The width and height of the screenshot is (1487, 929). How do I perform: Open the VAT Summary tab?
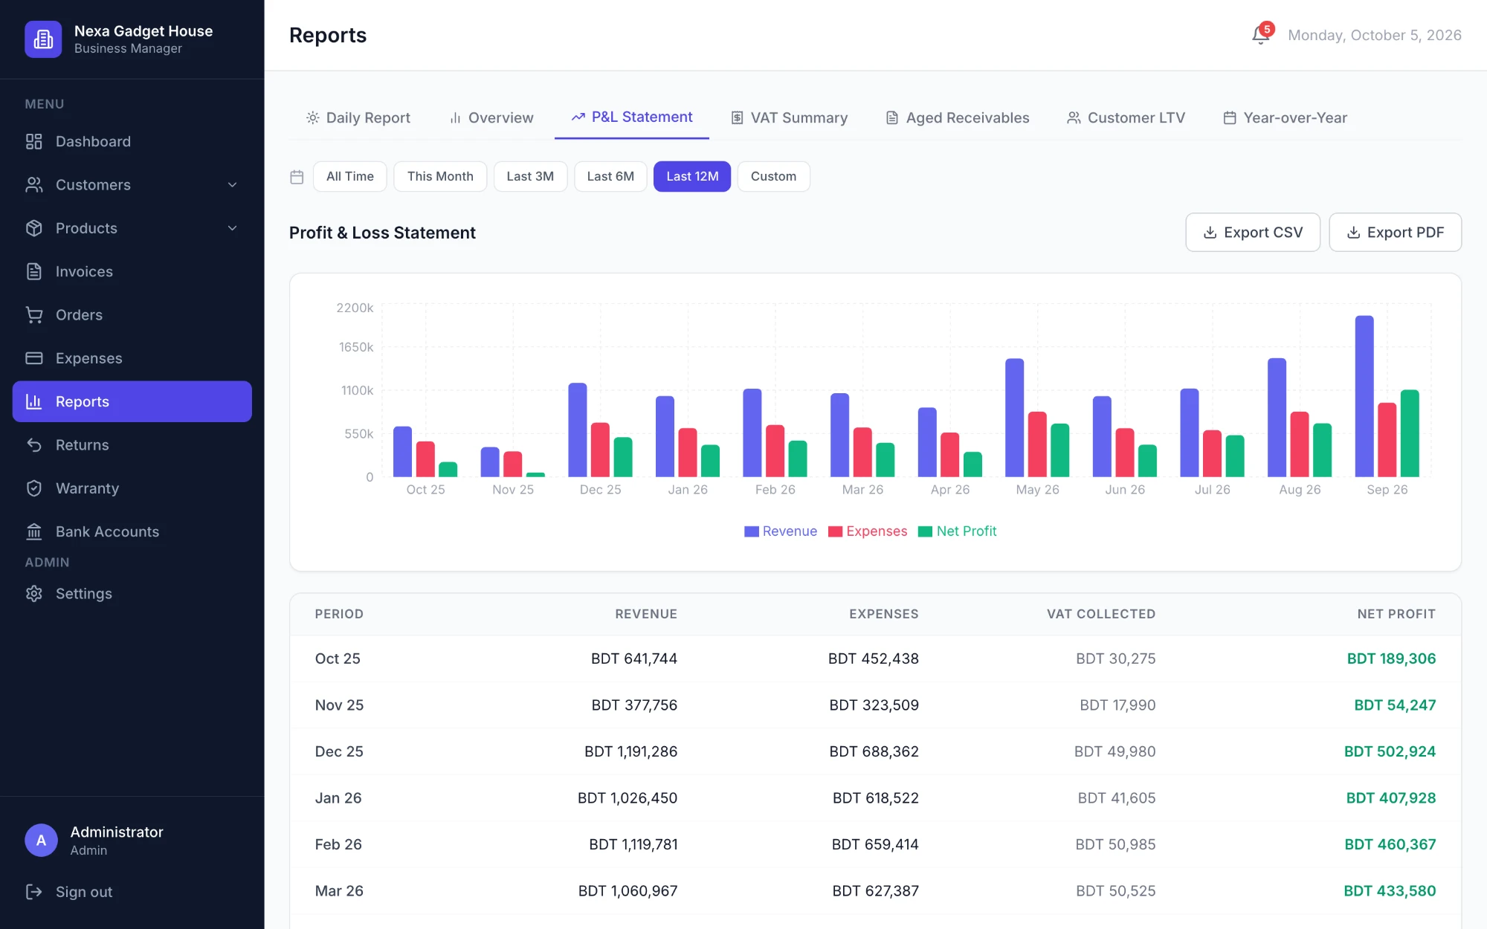coord(789,117)
